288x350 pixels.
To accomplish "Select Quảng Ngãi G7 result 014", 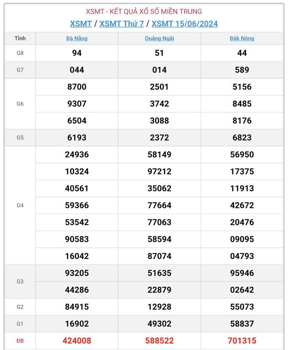I will click(159, 70).
